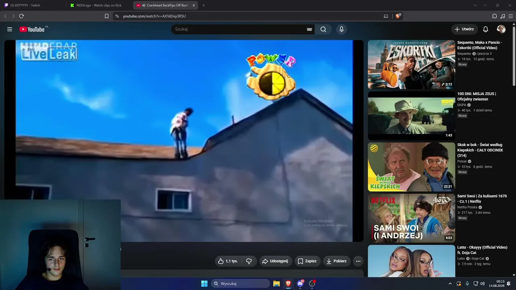Open browser extensions puzzle icon

[495, 16]
